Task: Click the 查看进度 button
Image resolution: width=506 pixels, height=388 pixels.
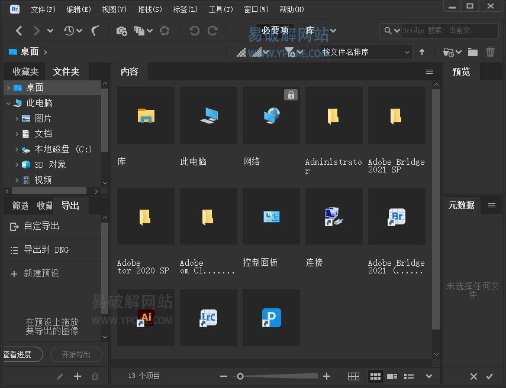Action: click(21, 354)
